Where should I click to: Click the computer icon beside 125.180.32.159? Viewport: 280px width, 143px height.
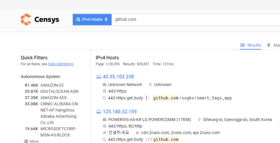99,112
